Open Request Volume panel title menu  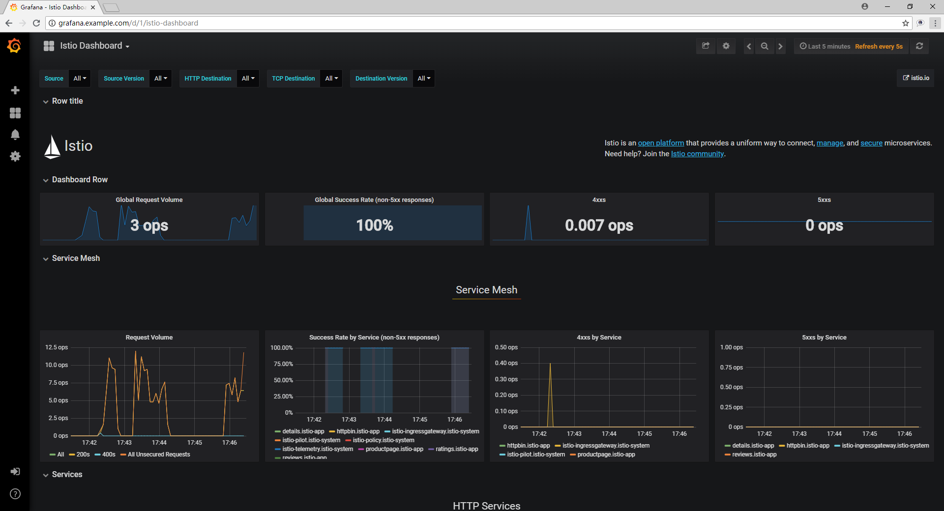point(149,338)
